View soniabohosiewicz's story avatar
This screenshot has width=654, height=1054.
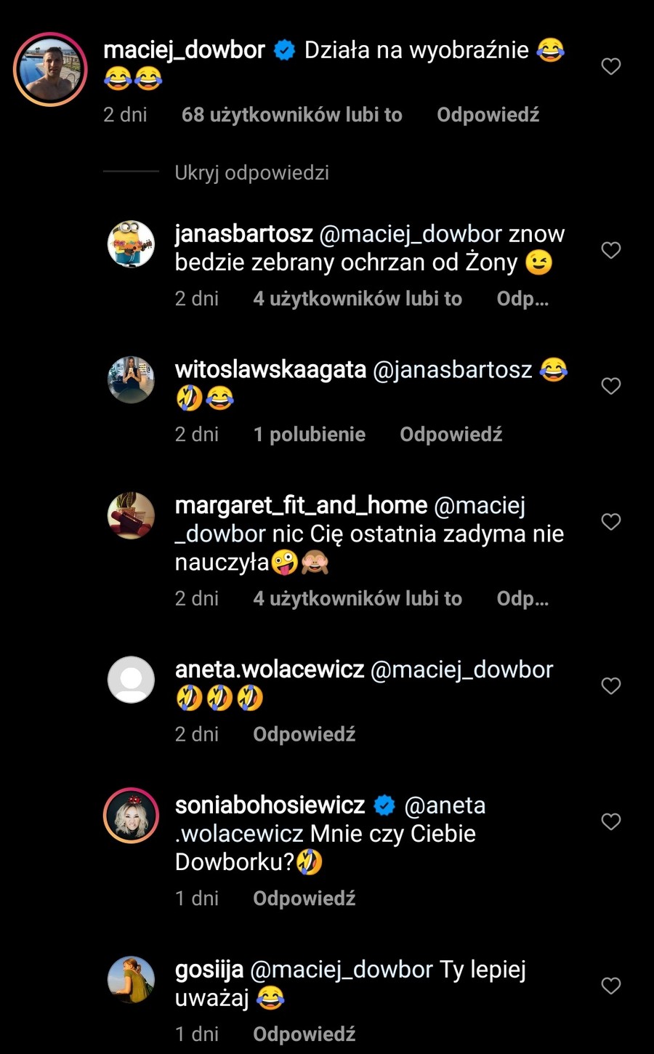(x=131, y=815)
